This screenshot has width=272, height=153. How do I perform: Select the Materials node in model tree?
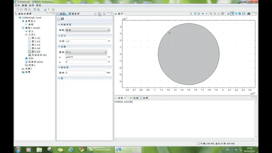point(29,59)
